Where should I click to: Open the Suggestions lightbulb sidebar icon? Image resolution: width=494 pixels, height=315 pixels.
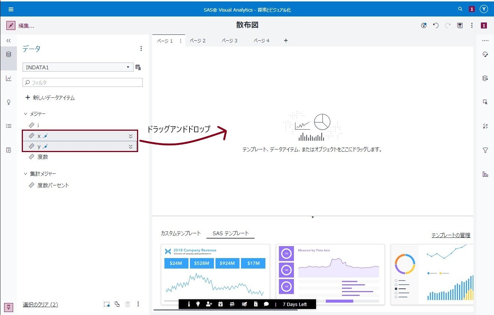click(x=9, y=102)
